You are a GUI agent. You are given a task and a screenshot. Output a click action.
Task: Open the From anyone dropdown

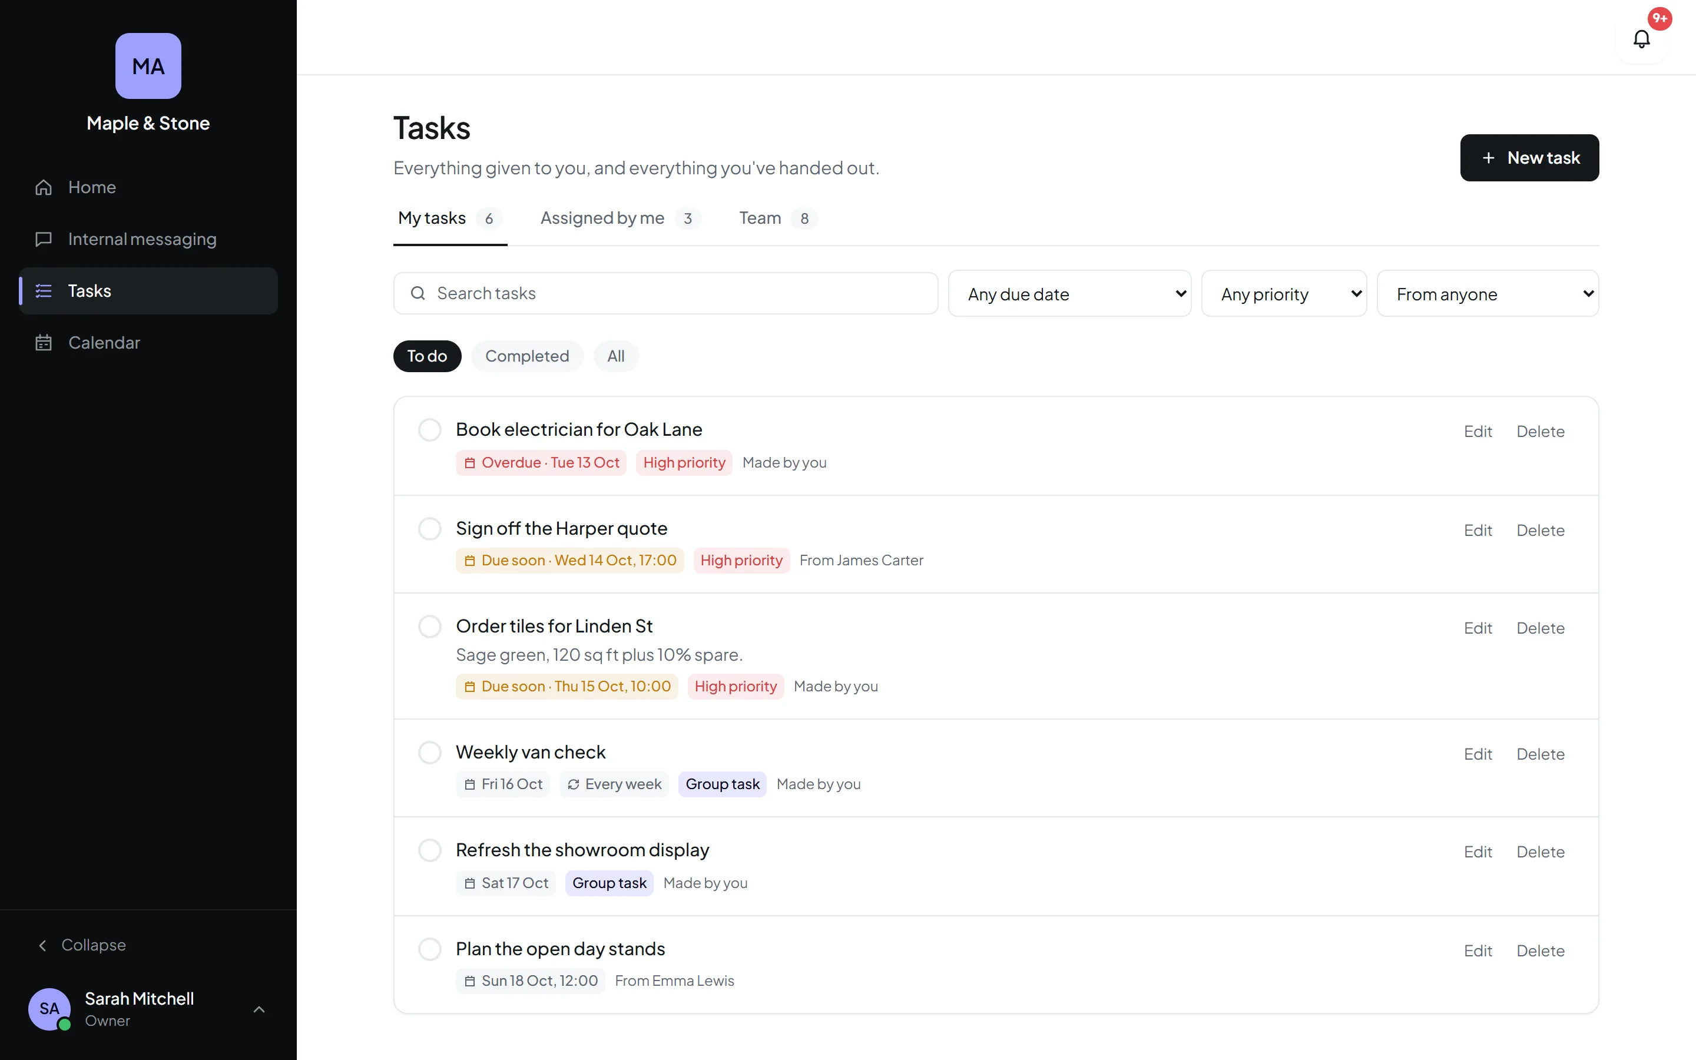click(1488, 293)
